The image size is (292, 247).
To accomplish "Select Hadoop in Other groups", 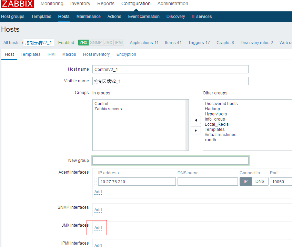I will pos(212,109).
